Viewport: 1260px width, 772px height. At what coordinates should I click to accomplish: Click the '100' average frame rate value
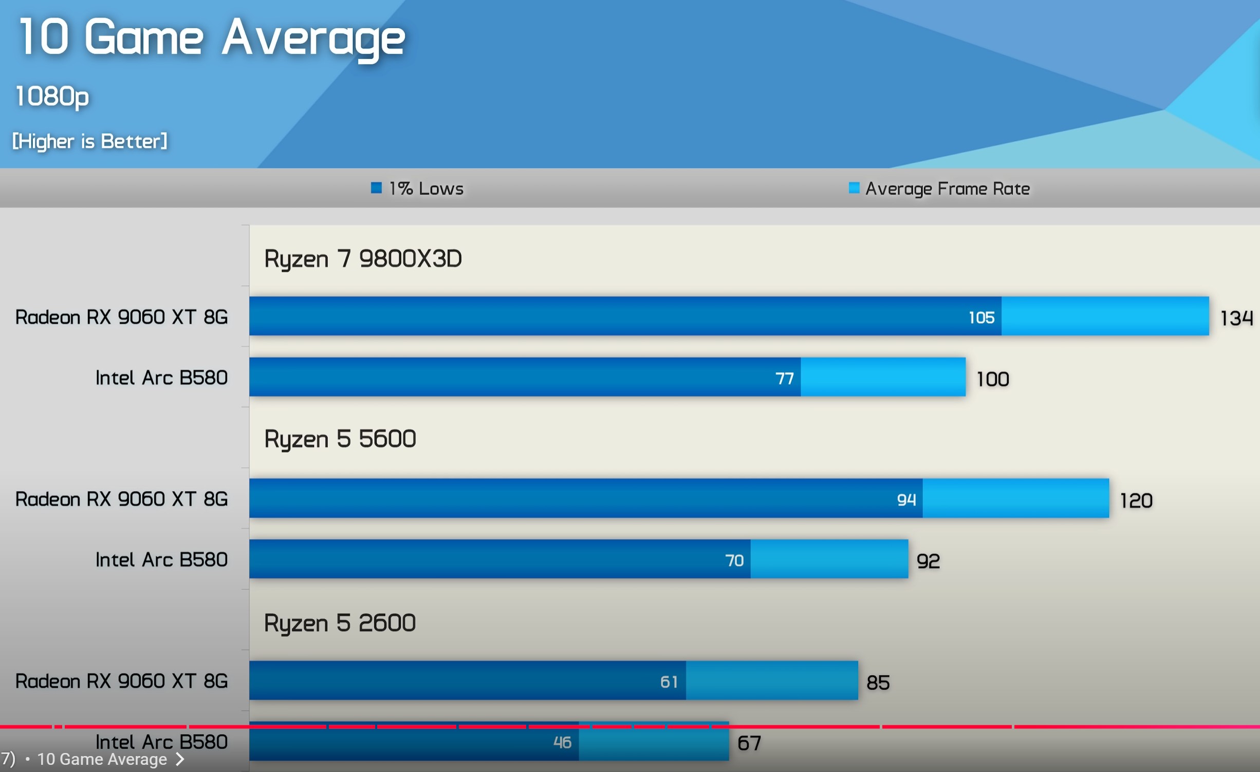992,380
